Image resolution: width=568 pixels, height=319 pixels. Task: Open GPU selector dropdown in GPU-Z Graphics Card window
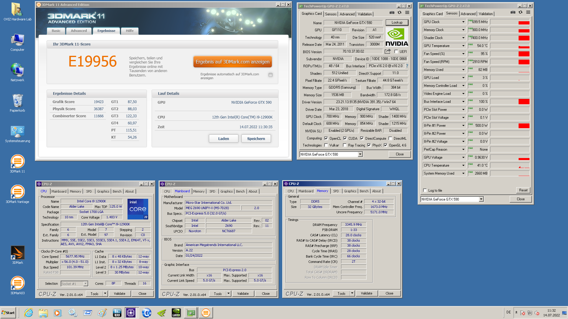[x=360, y=154]
